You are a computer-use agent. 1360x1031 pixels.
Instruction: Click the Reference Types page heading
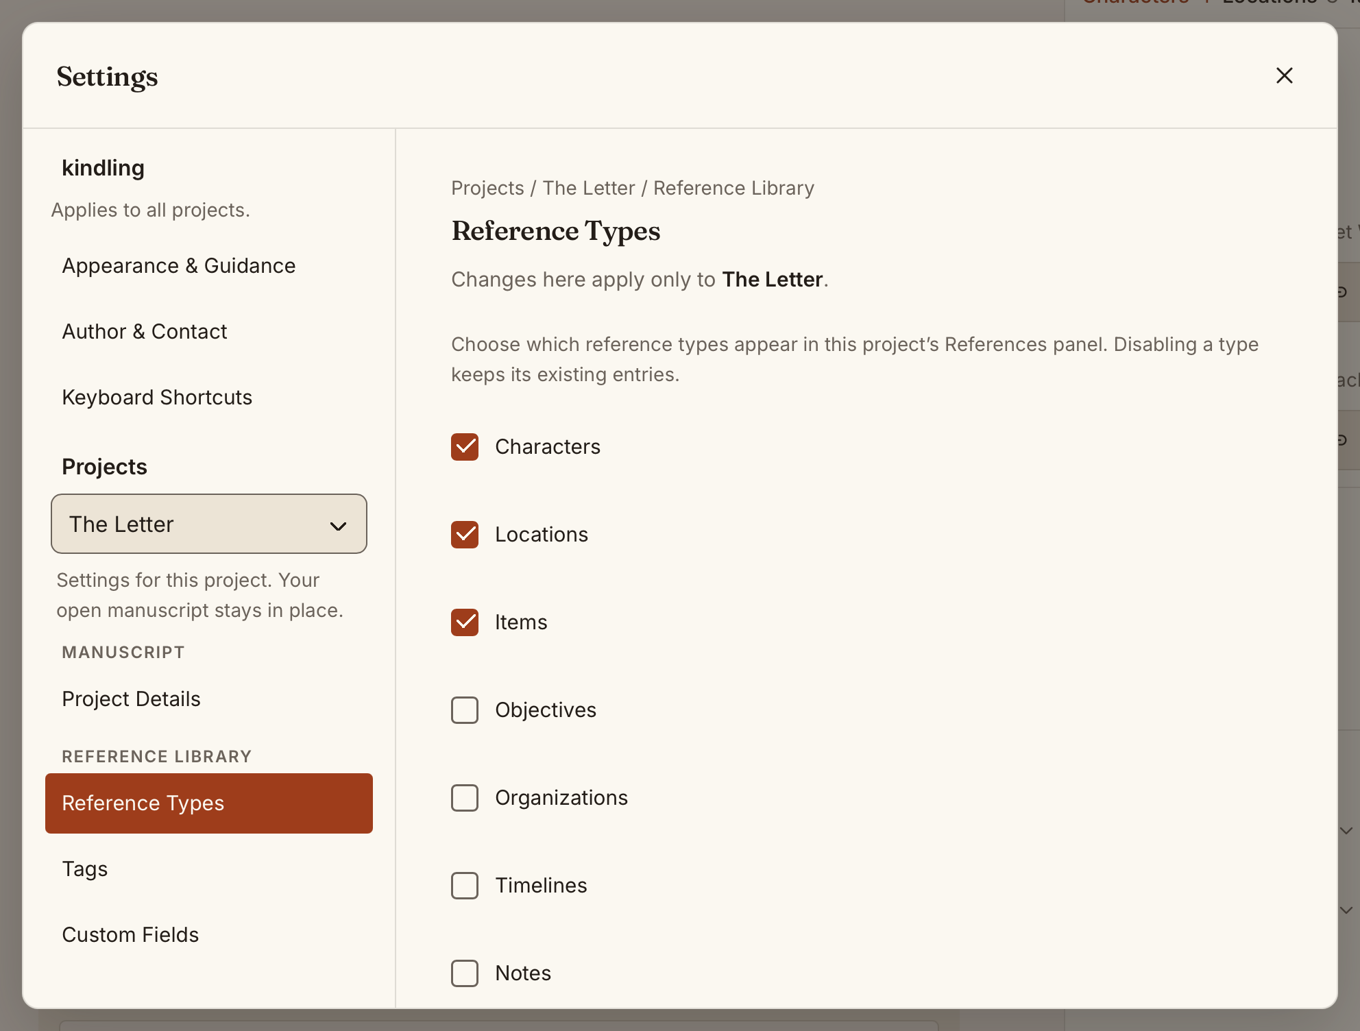tap(556, 231)
